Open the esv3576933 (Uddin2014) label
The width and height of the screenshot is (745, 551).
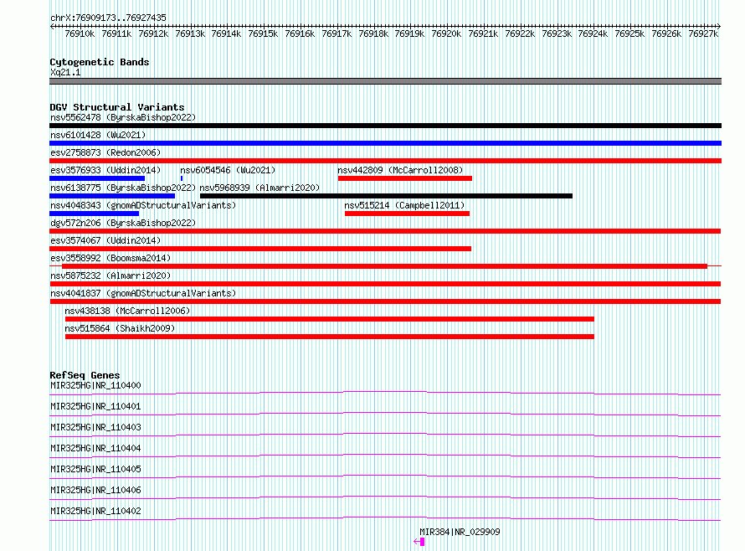(x=105, y=170)
